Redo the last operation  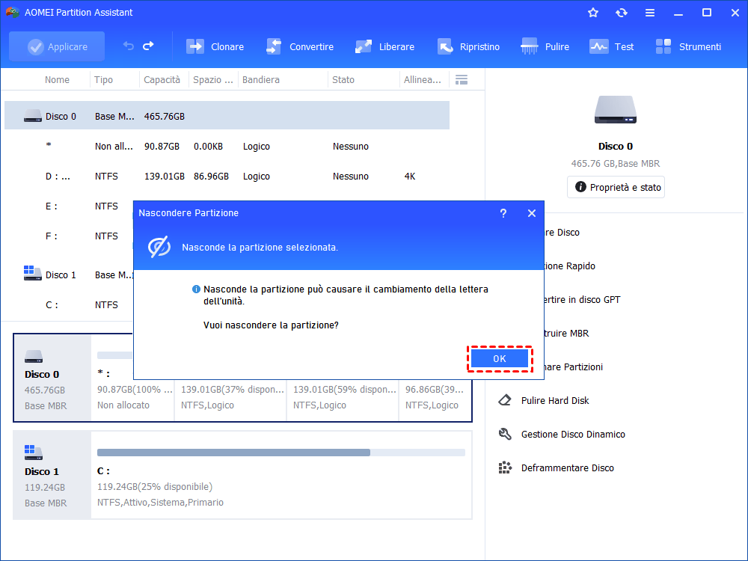pos(148,46)
